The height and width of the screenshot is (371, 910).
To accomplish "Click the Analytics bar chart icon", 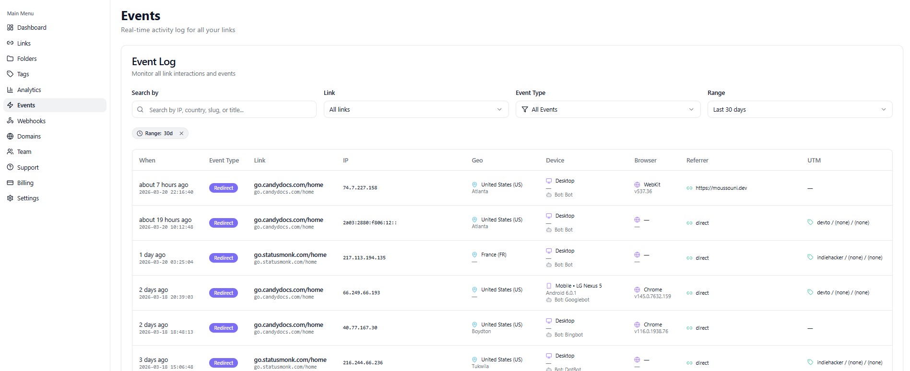I will 10,90.
